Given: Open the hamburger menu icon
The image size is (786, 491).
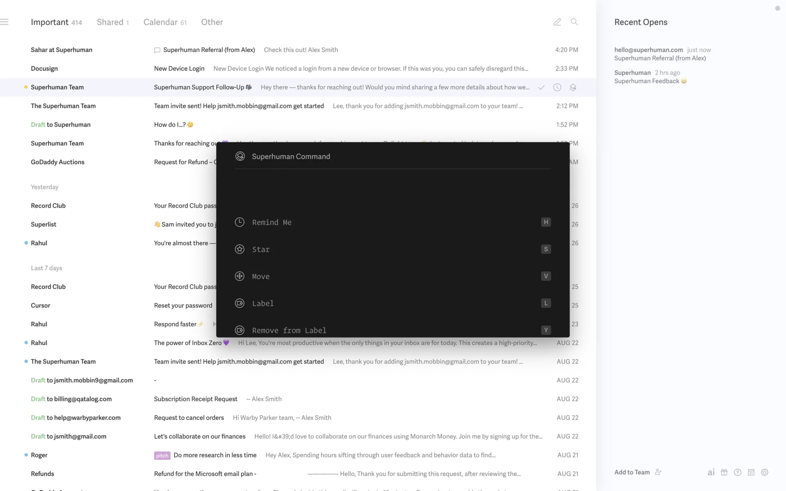Looking at the screenshot, I should coord(5,22).
